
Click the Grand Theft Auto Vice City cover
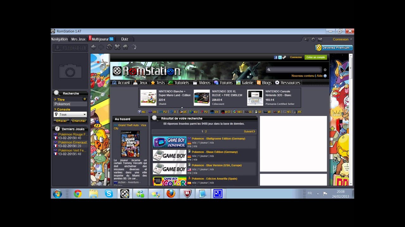click(x=130, y=144)
